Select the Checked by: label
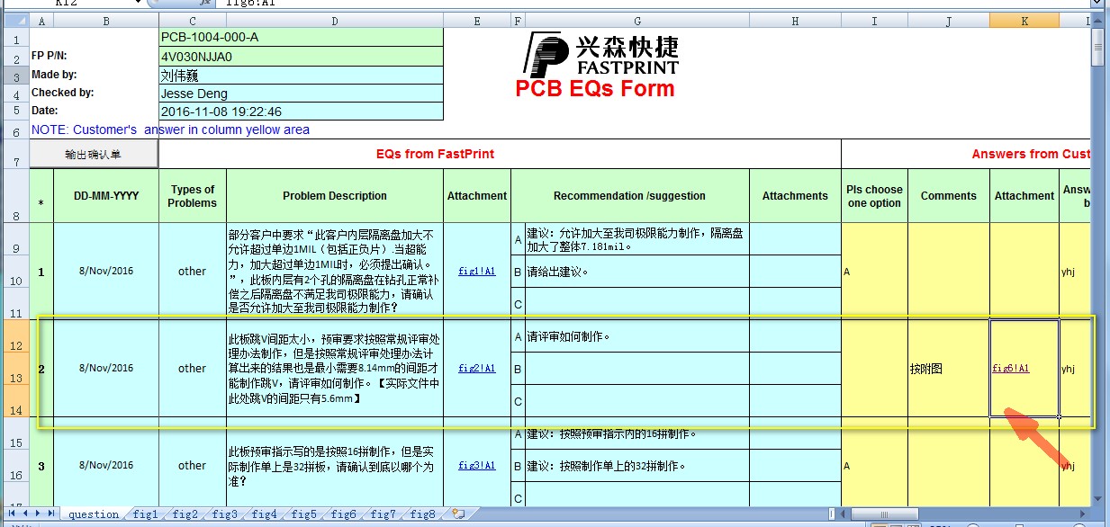The width and height of the screenshot is (1110, 527). coord(63,93)
